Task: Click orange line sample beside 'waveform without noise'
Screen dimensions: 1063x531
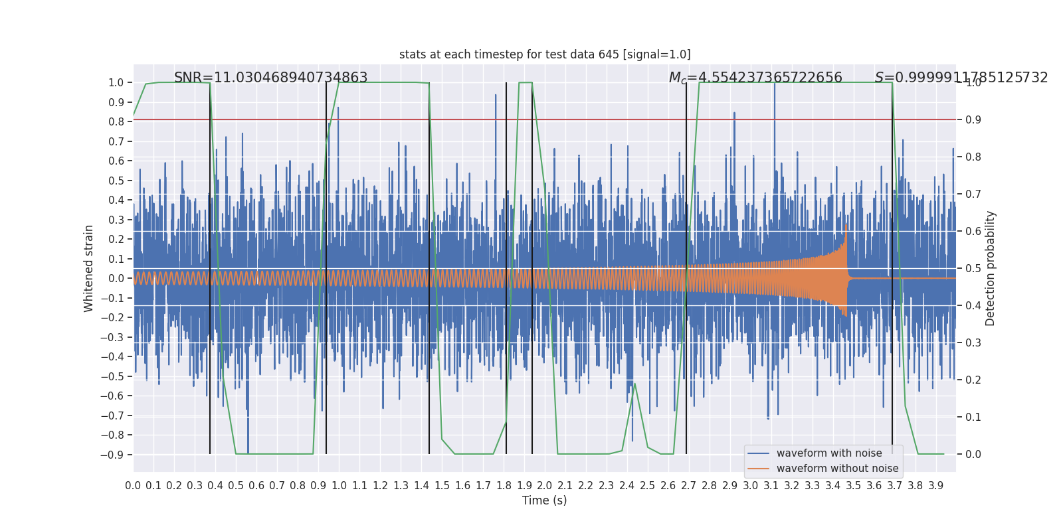Action: pyautogui.click(x=759, y=469)
